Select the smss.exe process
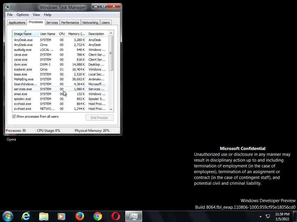The image size is (297, 222). pos(60,94)
